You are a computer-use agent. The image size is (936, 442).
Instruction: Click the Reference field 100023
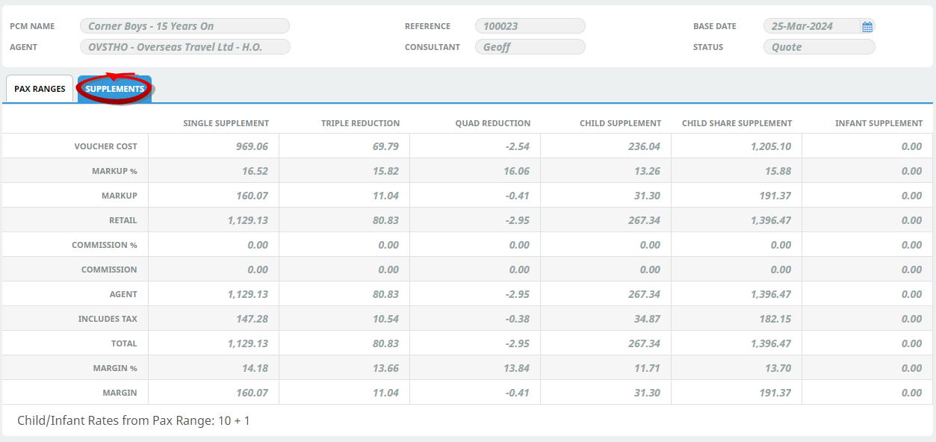point(530,26)
